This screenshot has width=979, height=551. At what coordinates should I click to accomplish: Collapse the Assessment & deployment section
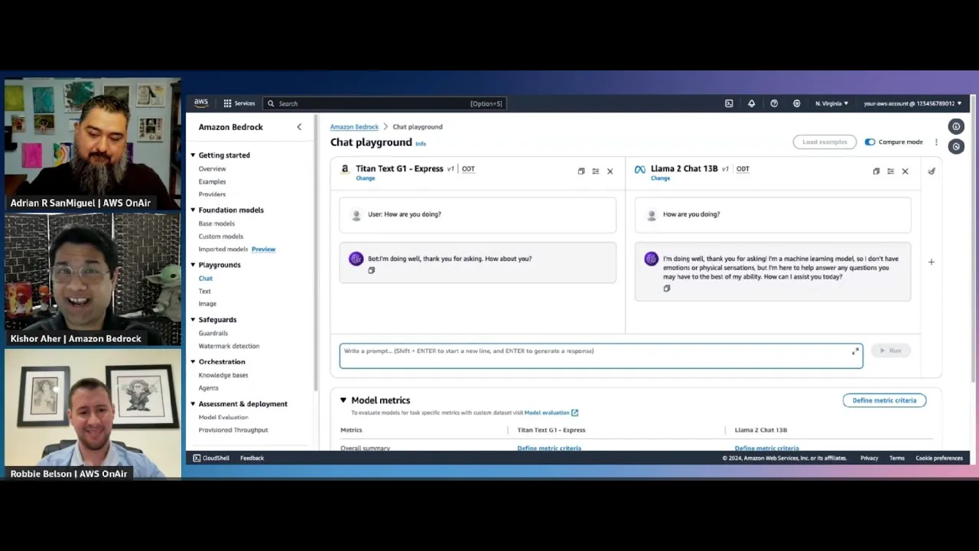pos(193,403)
